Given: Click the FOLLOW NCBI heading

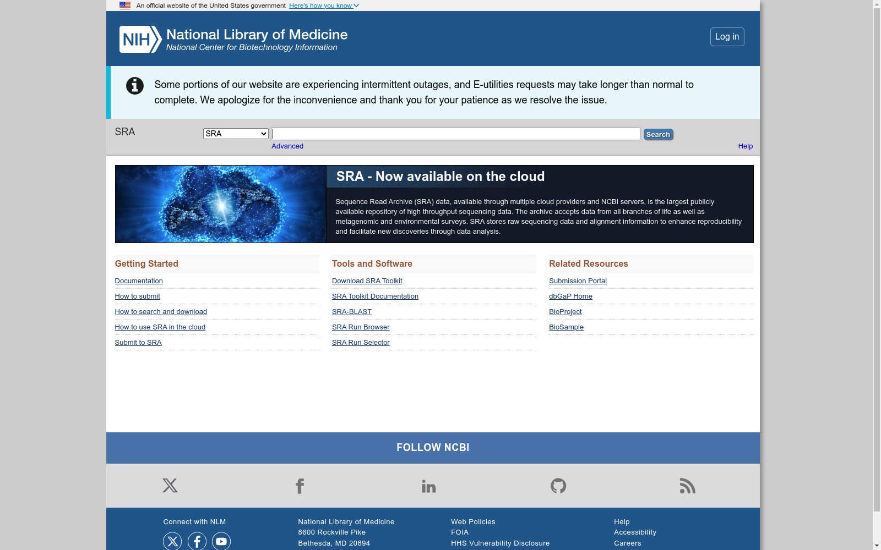Looking at the screenshot, I should pos(433,448).
